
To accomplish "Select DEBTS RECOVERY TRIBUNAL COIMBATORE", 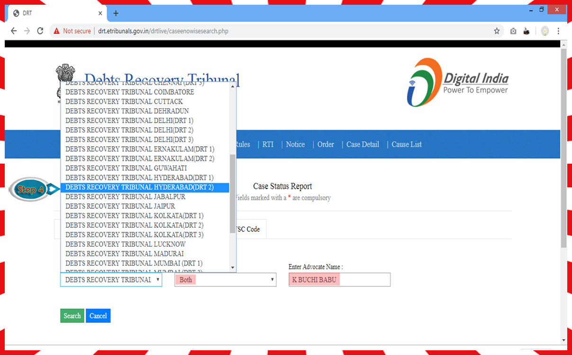I will (x=145, y=92).
